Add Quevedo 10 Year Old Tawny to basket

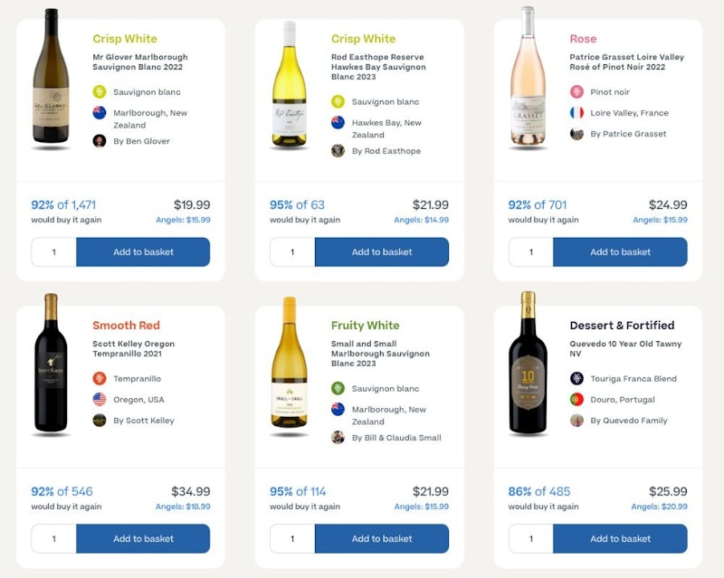tap(620, 539)
